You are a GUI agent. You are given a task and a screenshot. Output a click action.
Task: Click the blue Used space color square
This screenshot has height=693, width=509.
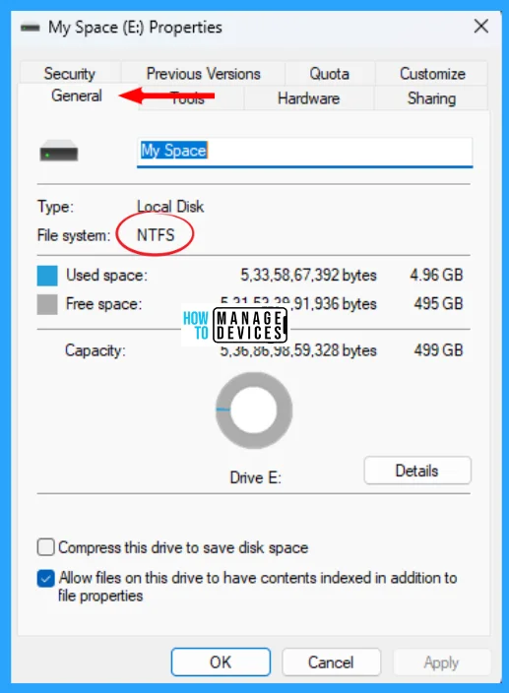47,276
